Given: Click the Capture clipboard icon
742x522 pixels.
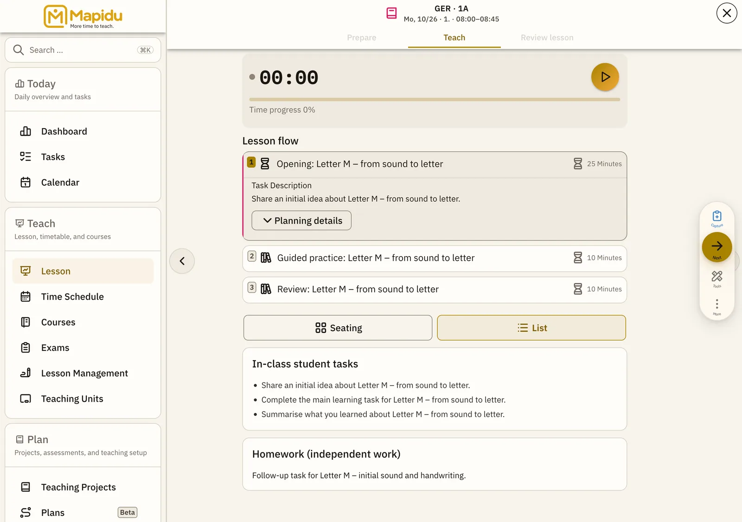Looking at the screenshot, I should click(x=717, y=218).
